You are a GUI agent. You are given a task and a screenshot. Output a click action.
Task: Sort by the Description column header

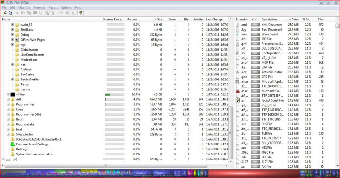(272, 19)
